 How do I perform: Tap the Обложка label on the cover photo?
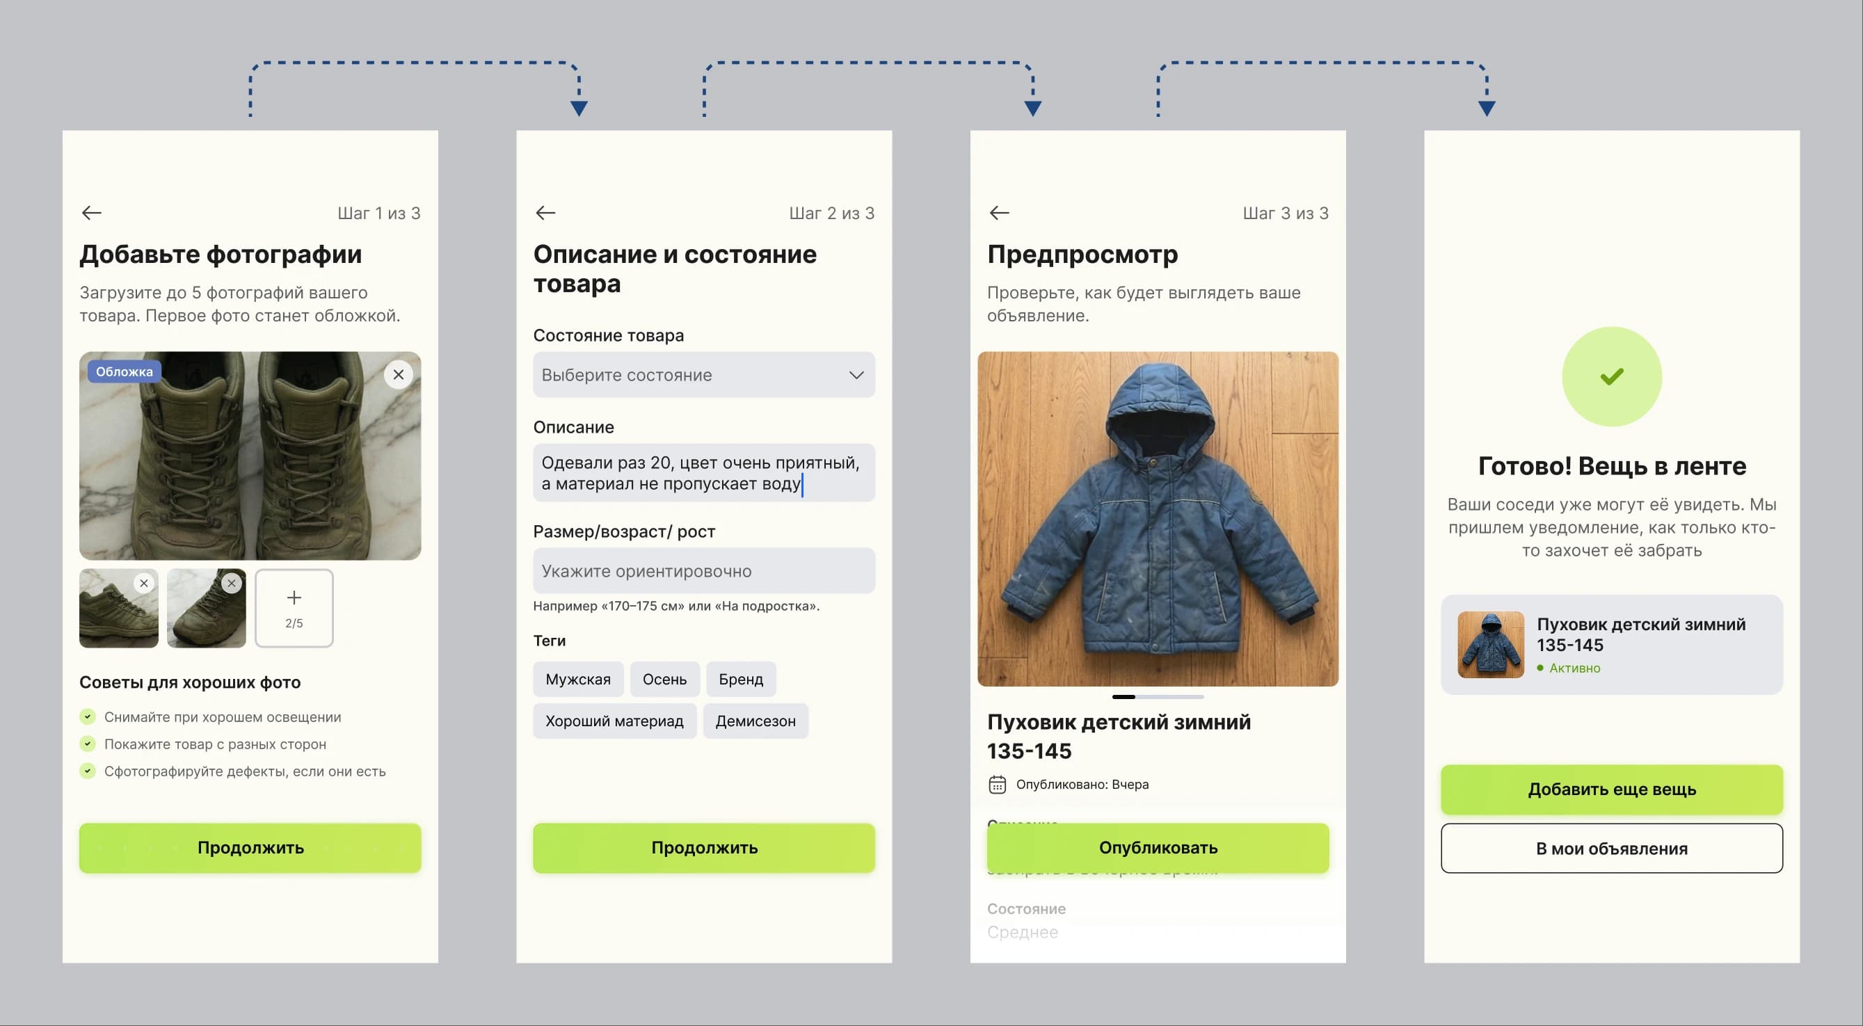point(124,371)
